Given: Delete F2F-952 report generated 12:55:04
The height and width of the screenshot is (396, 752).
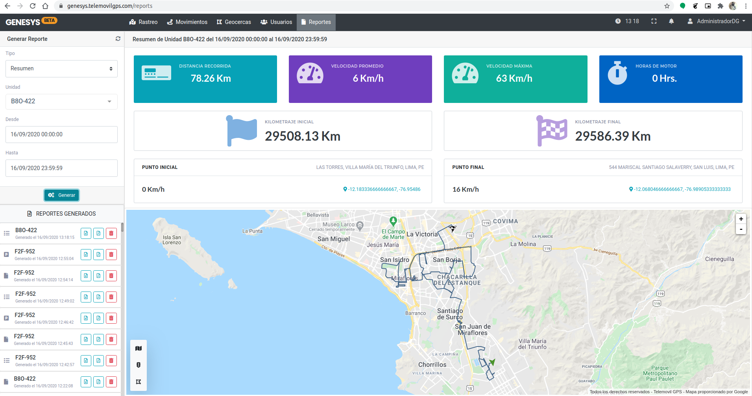Looking at the screenshot, I should 111,255.
